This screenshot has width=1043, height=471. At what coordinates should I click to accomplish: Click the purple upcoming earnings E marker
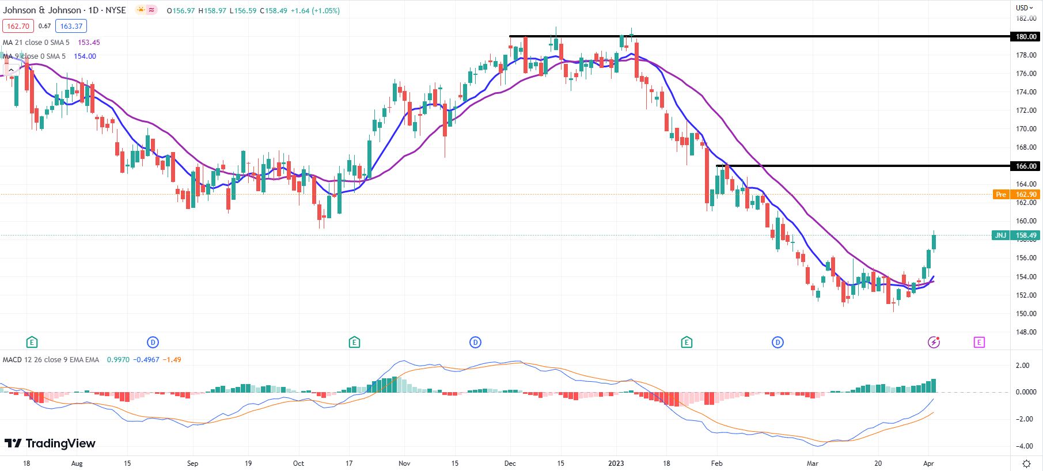click(x=979, y=343)
